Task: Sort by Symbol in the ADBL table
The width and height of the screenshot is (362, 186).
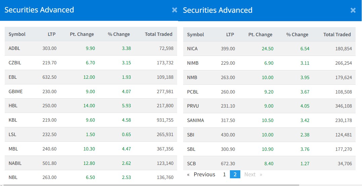Action: coord(17,34)
